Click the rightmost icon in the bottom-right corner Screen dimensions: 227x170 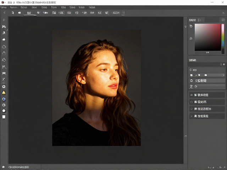click(x=224, y=167)
